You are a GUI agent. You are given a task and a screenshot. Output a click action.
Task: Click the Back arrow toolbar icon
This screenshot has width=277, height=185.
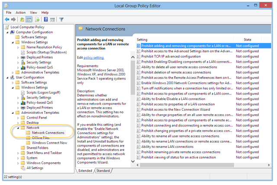(x=7, y=19)
